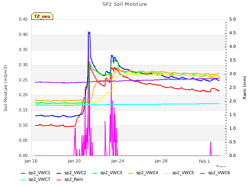Click the Jan 16 x-axis label

[31, 161]
